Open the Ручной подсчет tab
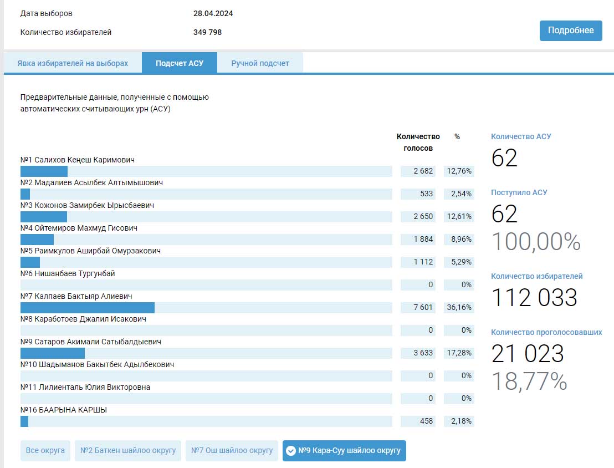The image size is (614, 468). [260, 63]
